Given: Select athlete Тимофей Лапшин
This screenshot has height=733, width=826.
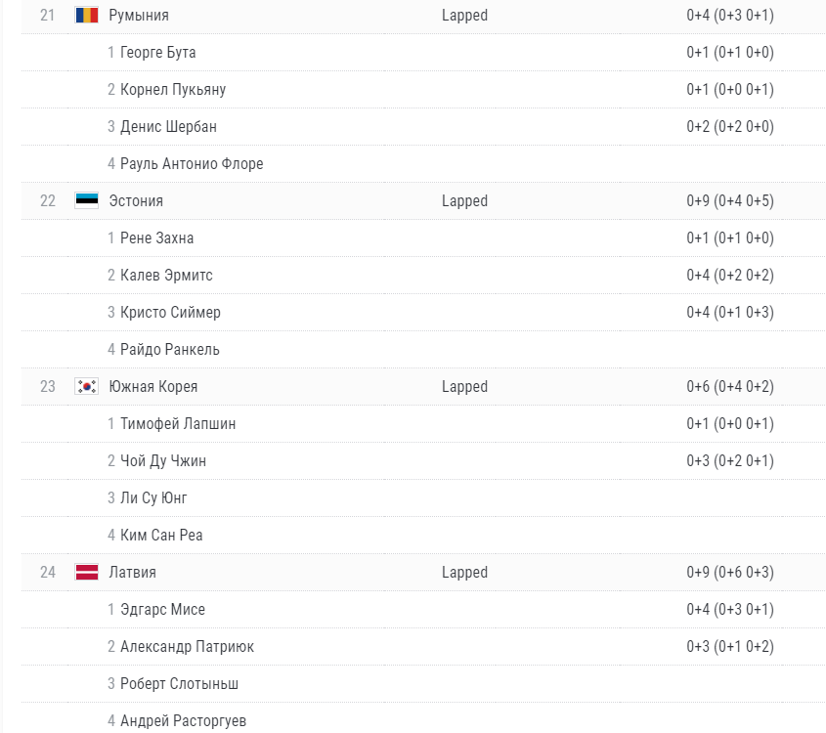Looking at the screenshot, I should [x=178, y=423].
